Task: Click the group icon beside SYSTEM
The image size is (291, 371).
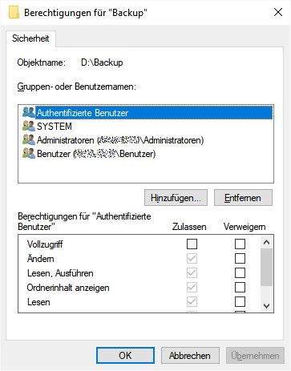Action: [x=29, y=126]
